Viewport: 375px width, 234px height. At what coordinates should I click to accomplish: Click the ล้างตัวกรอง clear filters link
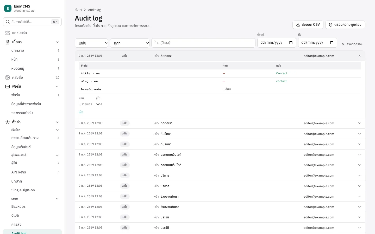click(352, 44)
